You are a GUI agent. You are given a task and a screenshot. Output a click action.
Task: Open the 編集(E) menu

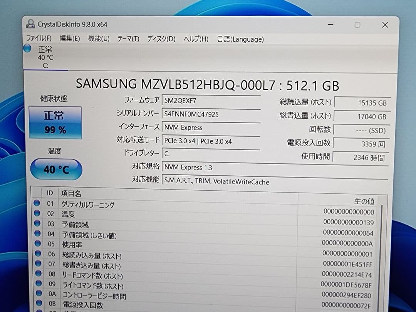pyautogui.click(x=70, y=39)
